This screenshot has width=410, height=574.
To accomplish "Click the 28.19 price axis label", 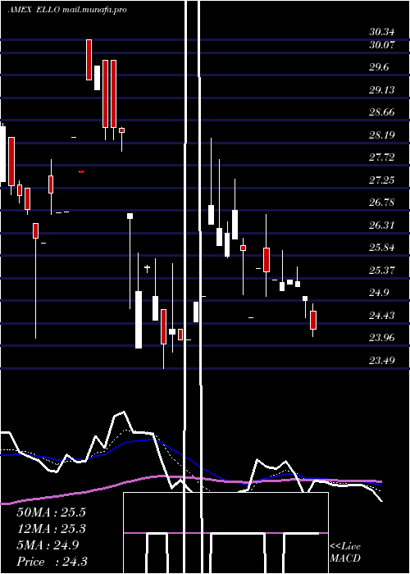I will (382, 135).
